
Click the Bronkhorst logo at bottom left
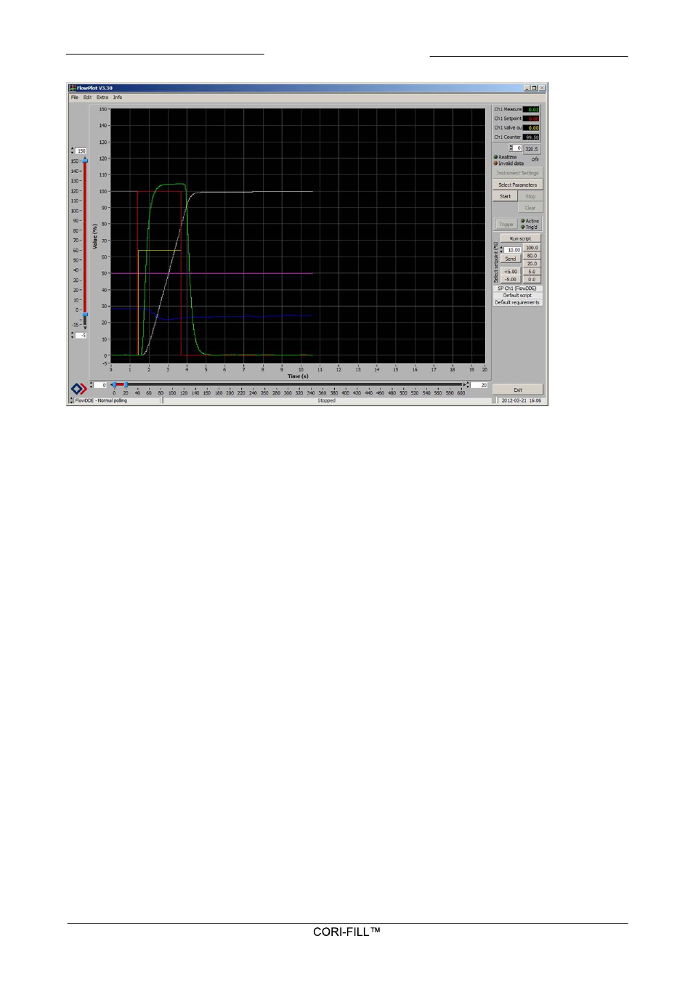point(78,389)
